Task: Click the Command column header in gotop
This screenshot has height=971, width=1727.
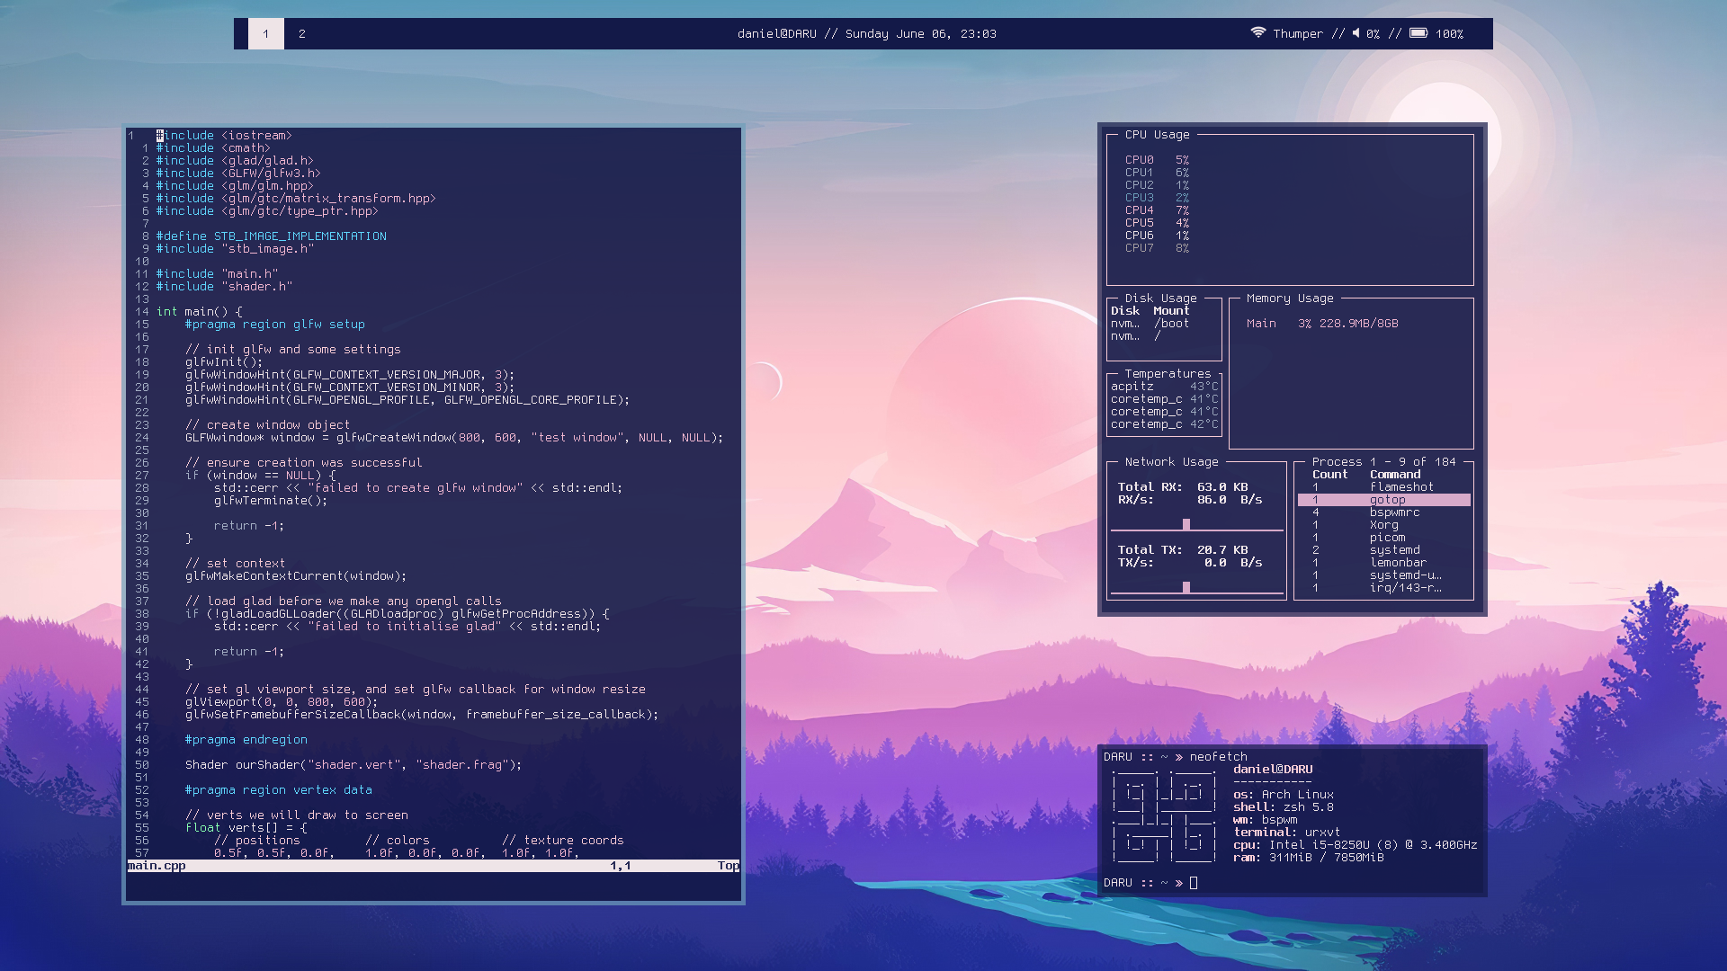Action: (1395, 475)
